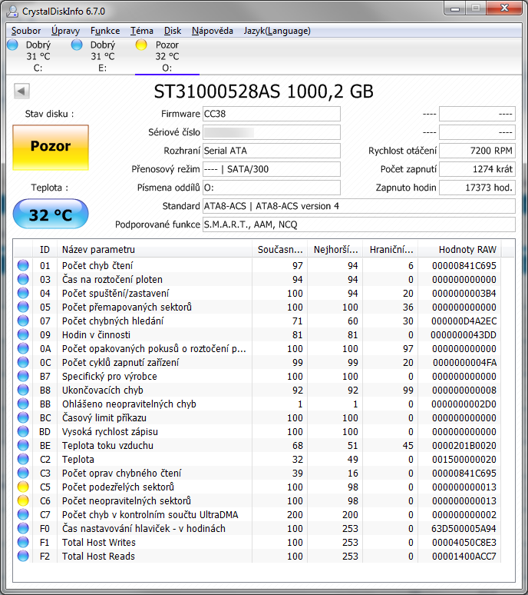Click status orb for attribute BB row
Image resolution: width=528 pixels, height=595 pixels.
click(23, 404)
